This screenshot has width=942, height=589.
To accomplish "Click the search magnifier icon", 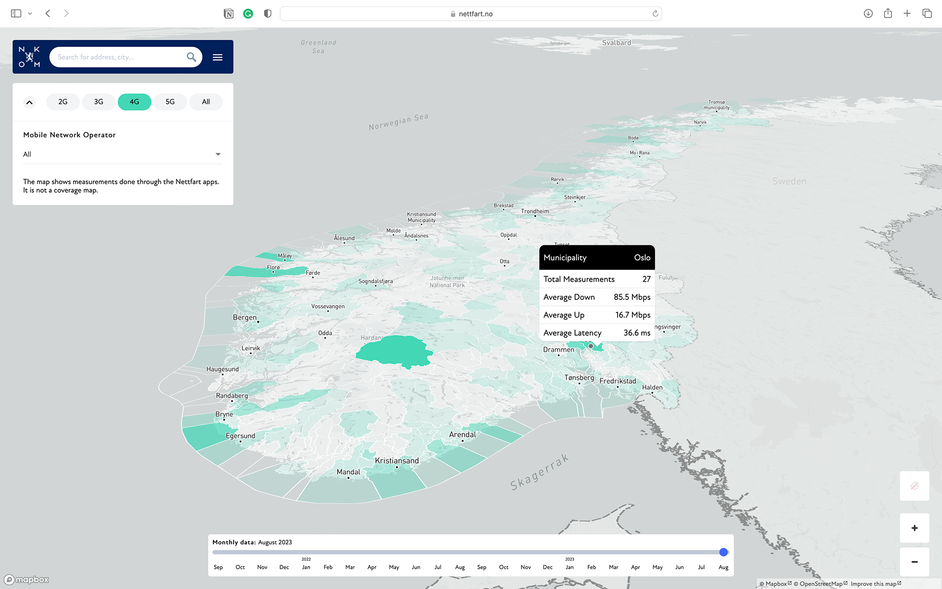I will pyautogui.click(x=191, y=57).
